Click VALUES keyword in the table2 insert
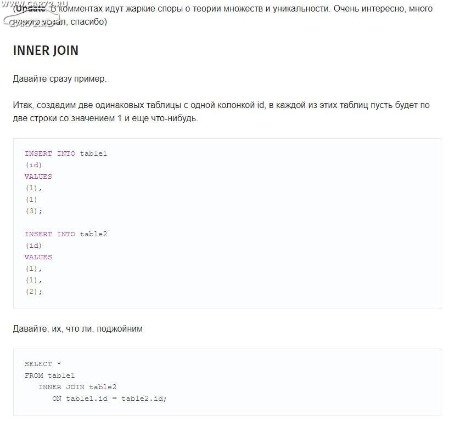449x421 pixels. tap(38, 257)
